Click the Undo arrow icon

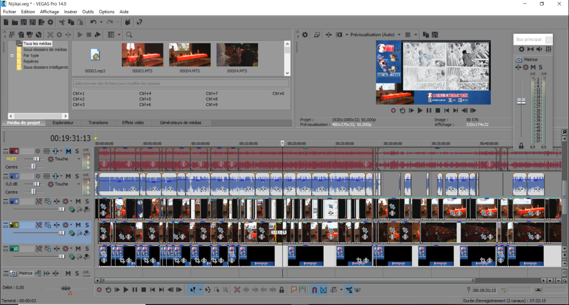(x=93, y=22)
